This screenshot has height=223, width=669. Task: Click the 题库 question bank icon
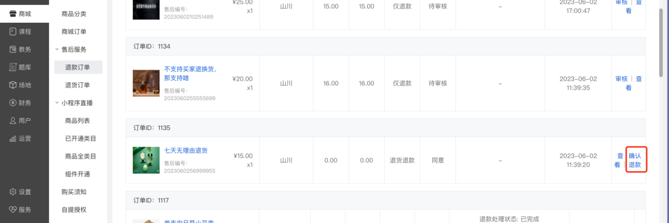coord(13,67)
